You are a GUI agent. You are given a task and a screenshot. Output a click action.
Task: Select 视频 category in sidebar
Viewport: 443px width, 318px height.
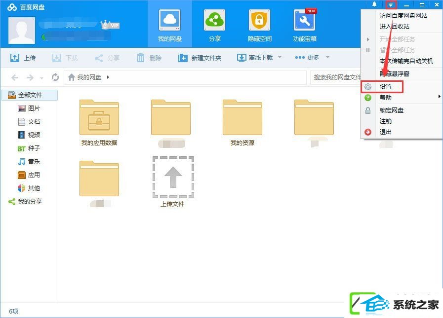point(29,135)
